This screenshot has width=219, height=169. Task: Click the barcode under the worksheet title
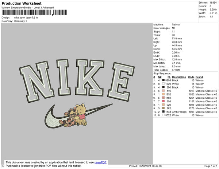[x=34, y=12]
